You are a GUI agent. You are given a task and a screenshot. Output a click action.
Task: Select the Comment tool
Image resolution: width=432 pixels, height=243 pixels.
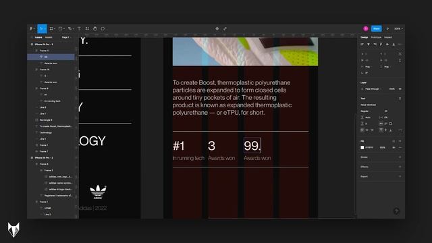[x=103, y=28]
